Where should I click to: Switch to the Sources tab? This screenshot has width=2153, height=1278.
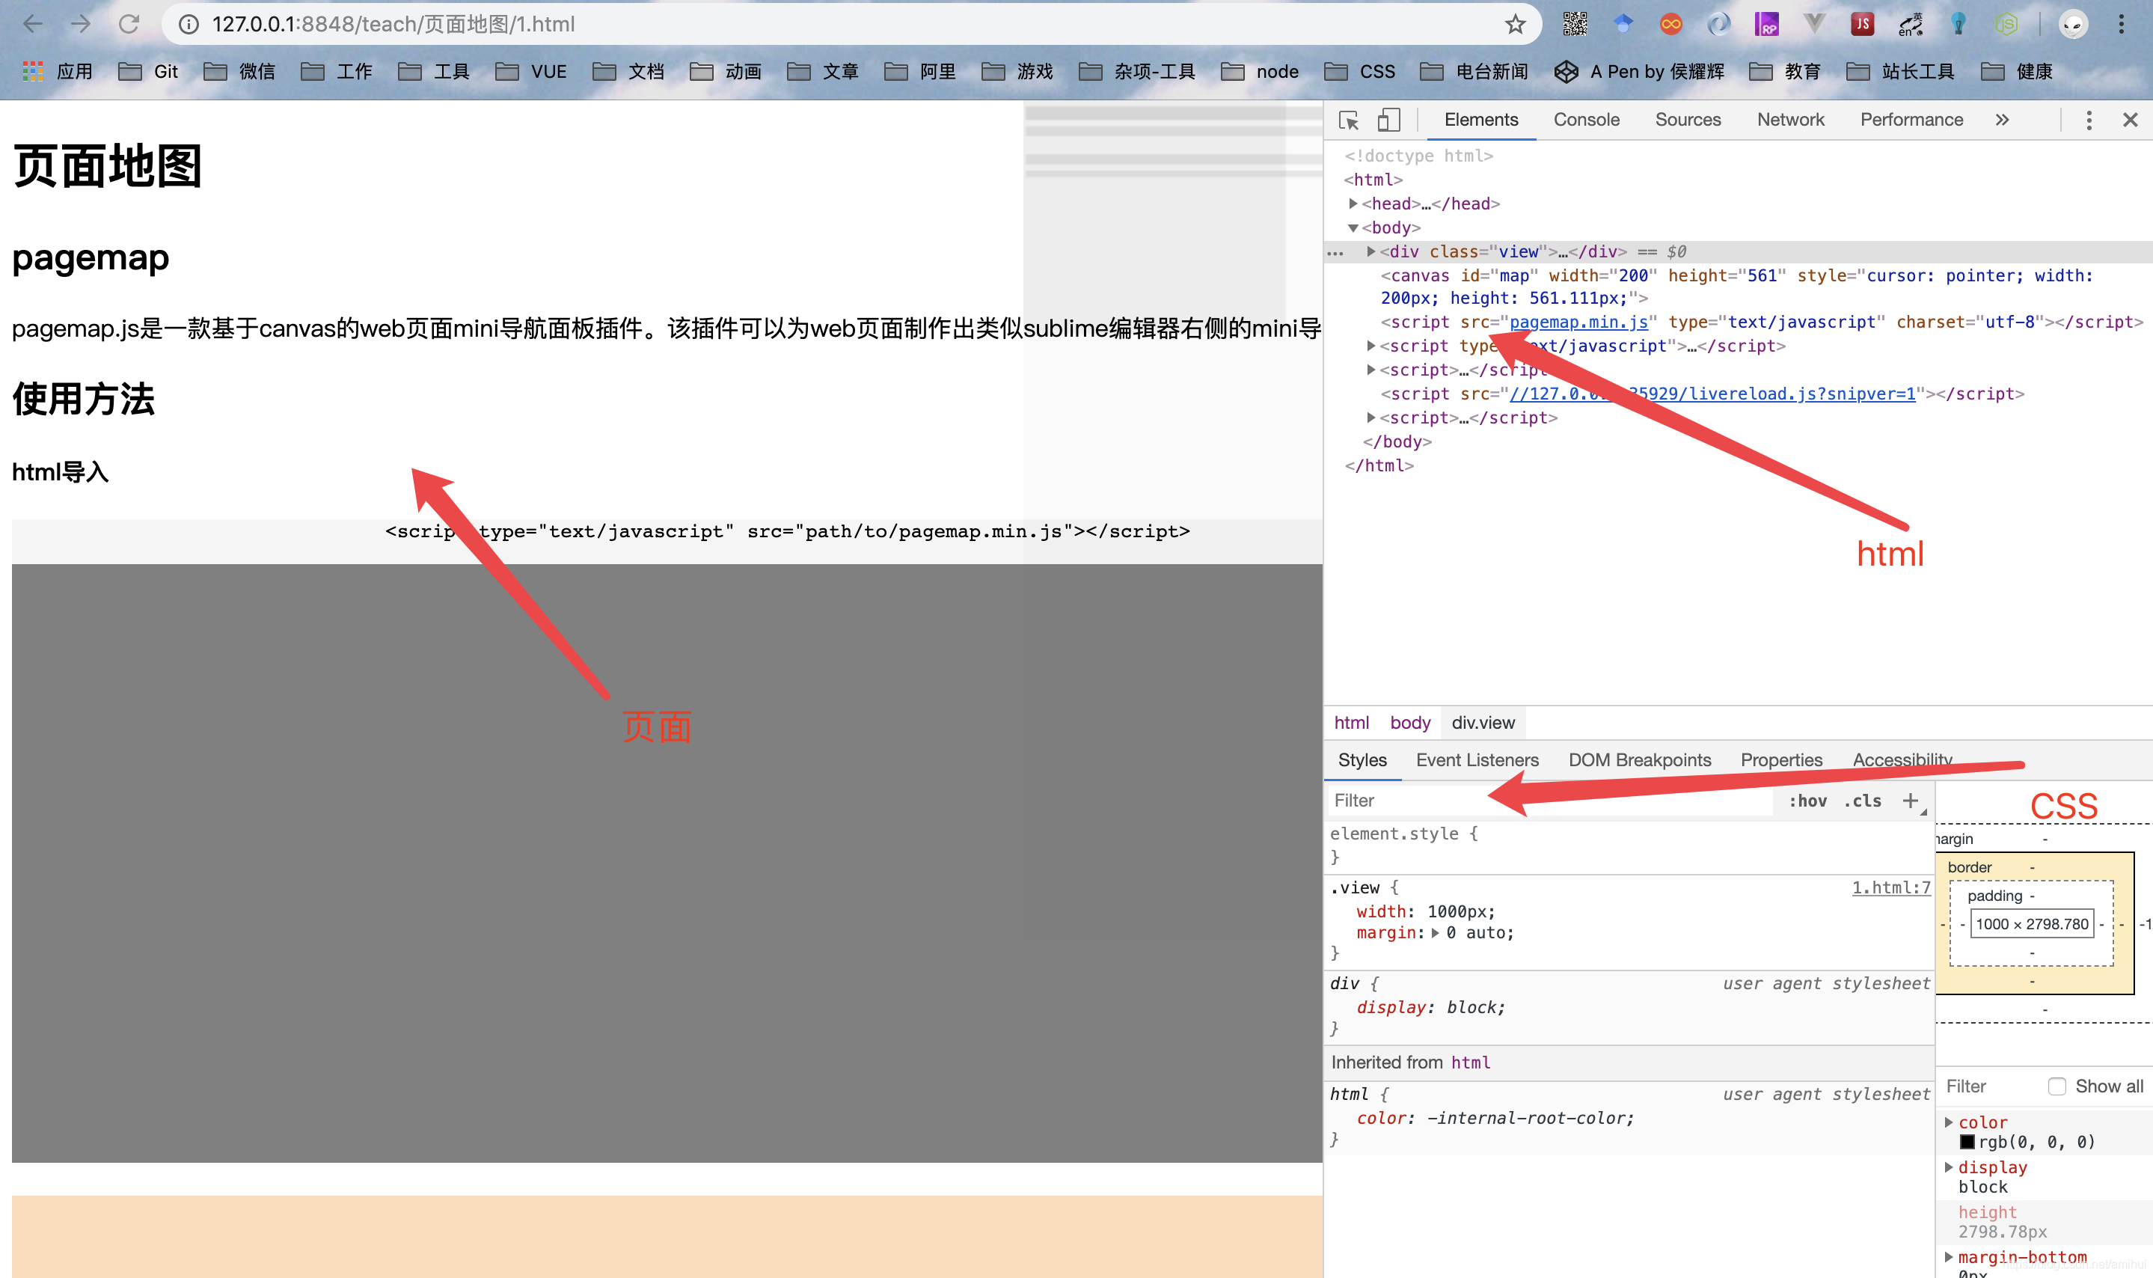tap(1687, 120)
